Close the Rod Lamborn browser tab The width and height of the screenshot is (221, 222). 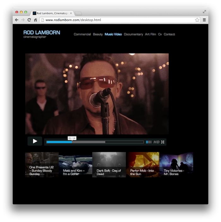[71, 13]
